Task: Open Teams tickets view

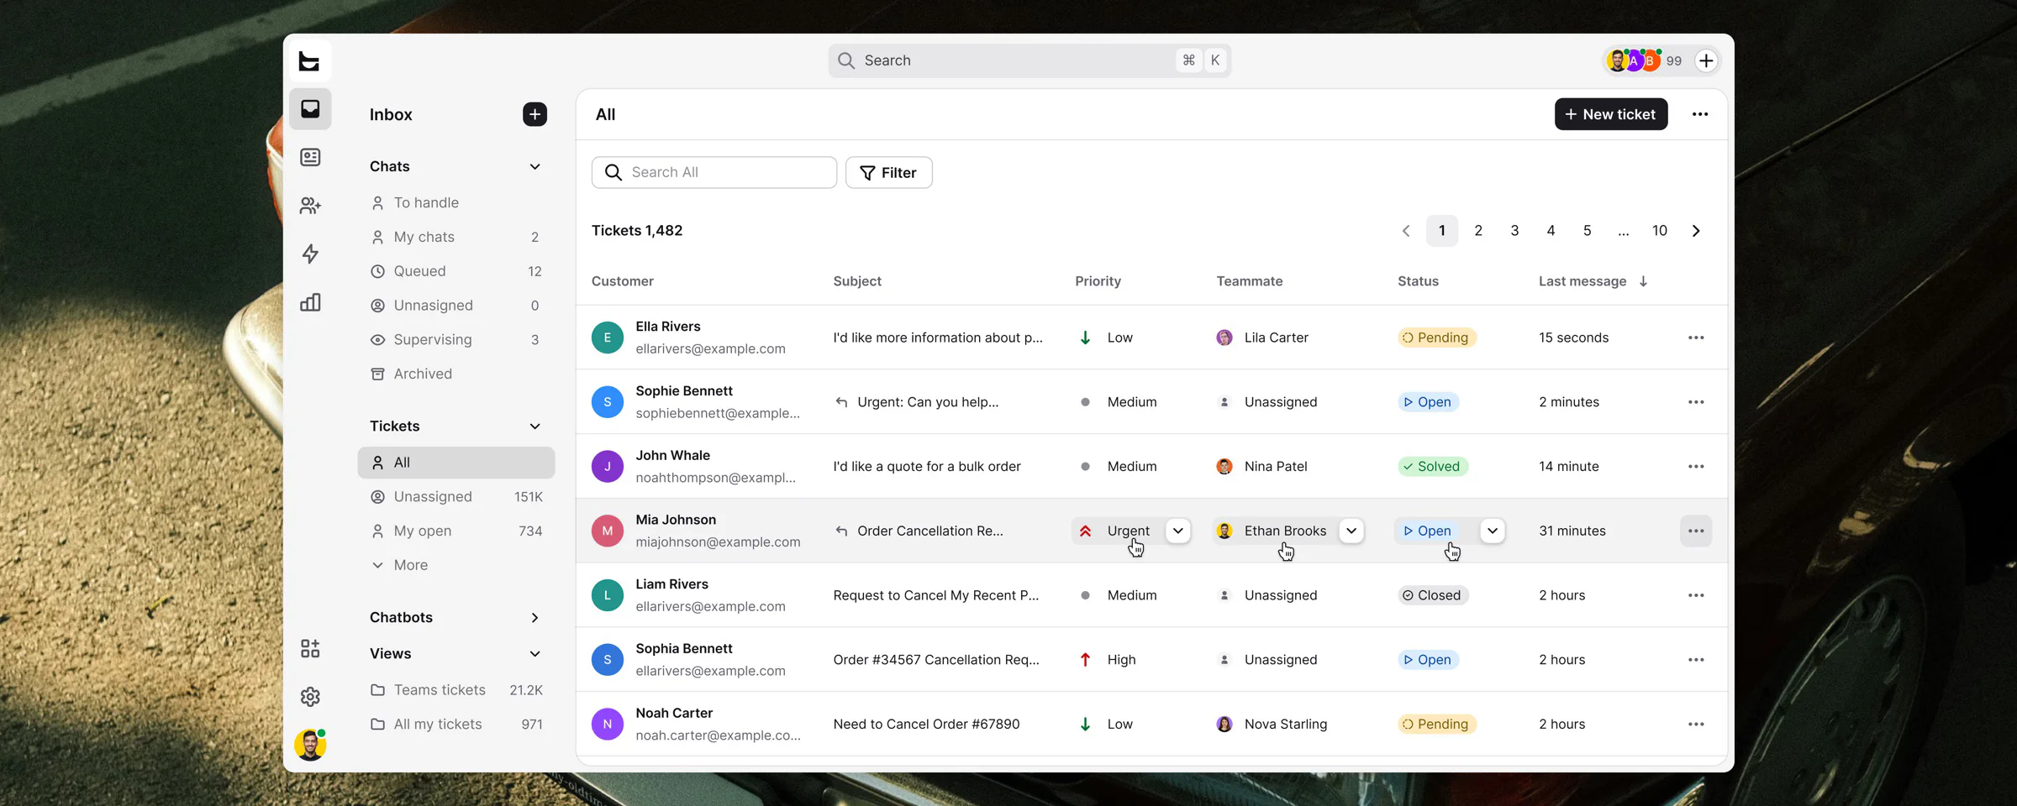Action: pyautogui.click(x=456, y=690)
